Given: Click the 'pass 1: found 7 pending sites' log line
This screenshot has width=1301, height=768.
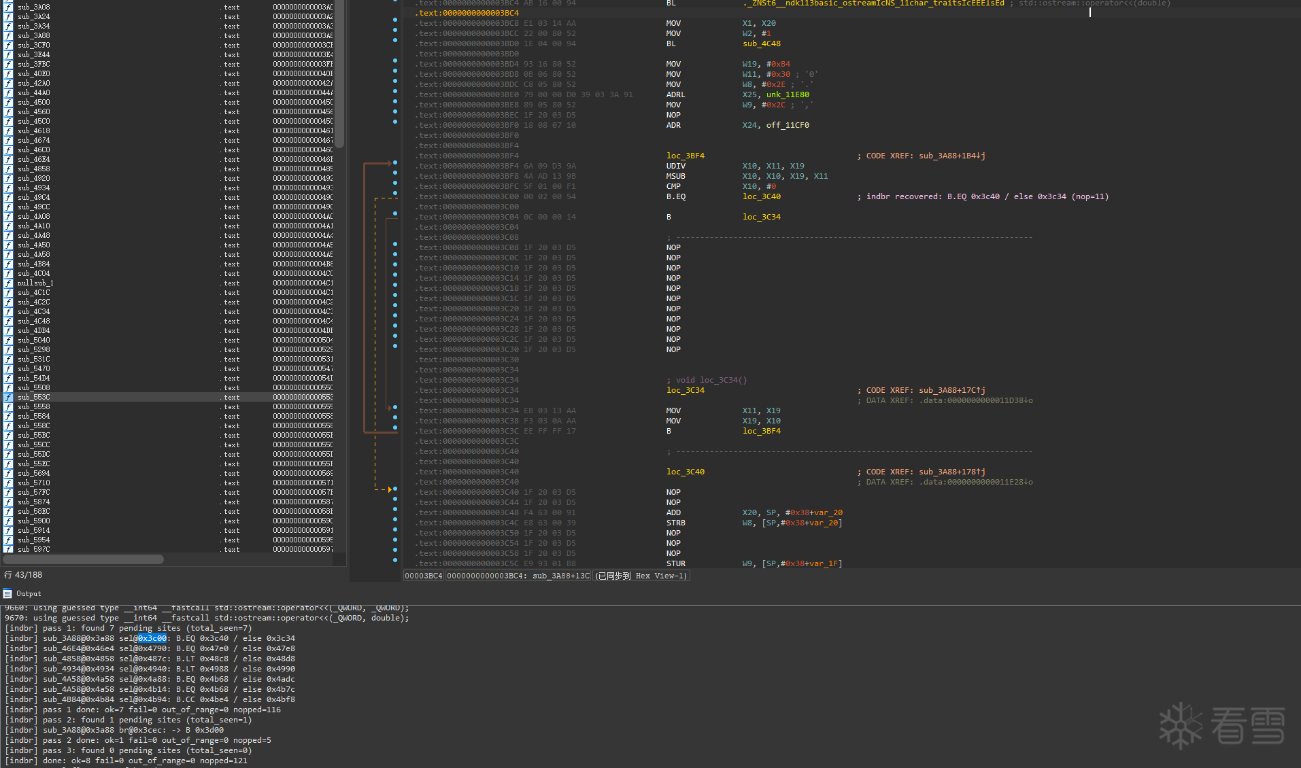Looking at the screenshot, I should click(x=128, y=628).
